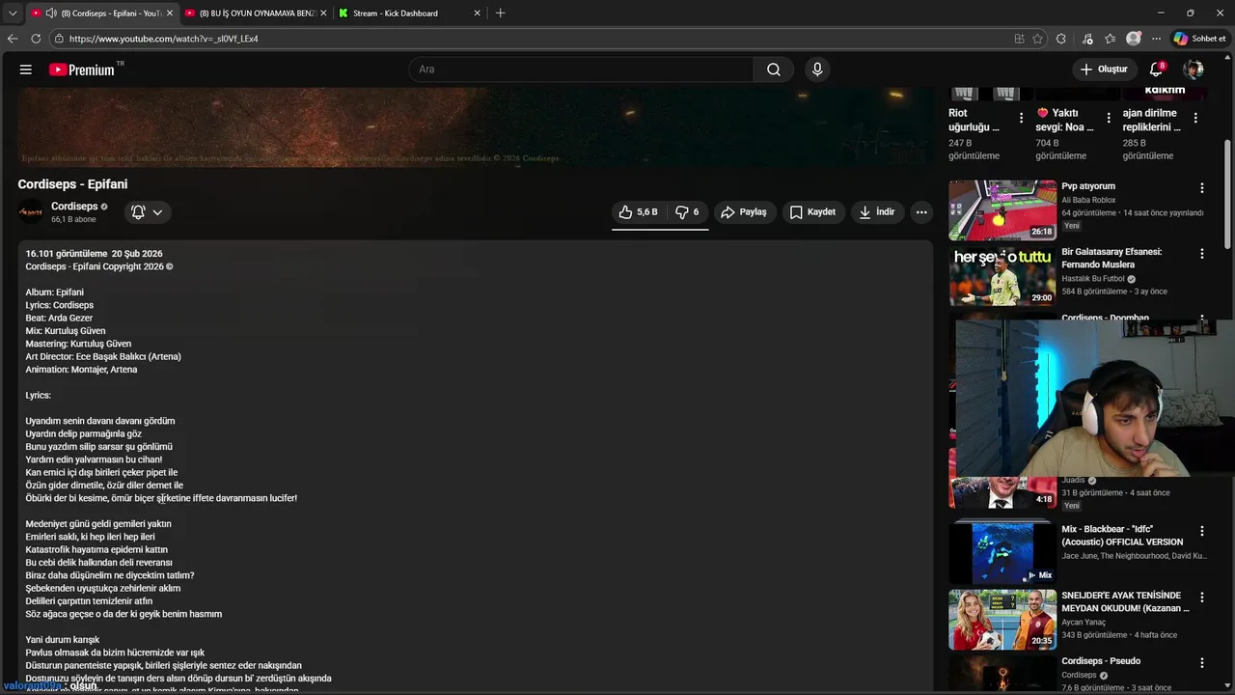This screenshot has height=695, width=1235.
Task: Open options for ajan dirilme replikleri video
Action: pos(1195,118)
